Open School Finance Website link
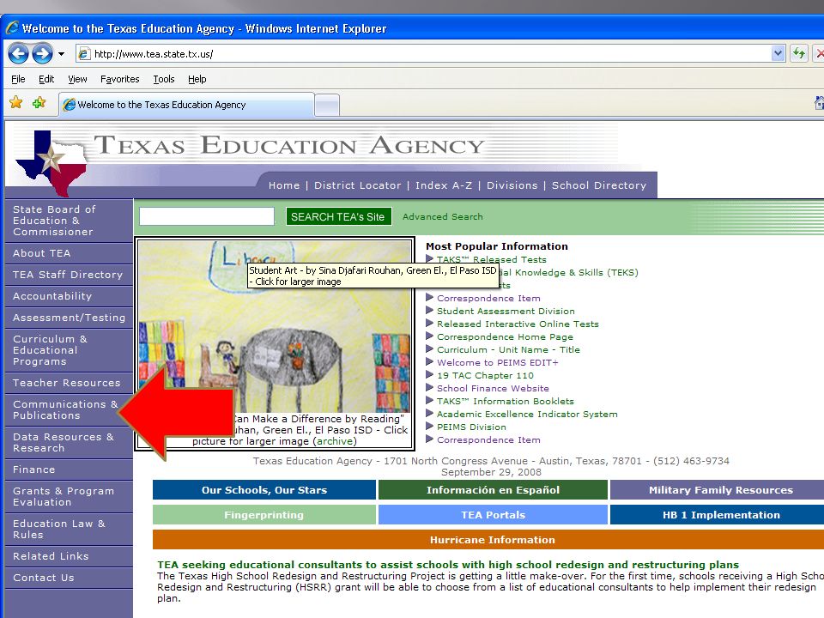This screenshot has height=618, width=824. tap(493, 388)
